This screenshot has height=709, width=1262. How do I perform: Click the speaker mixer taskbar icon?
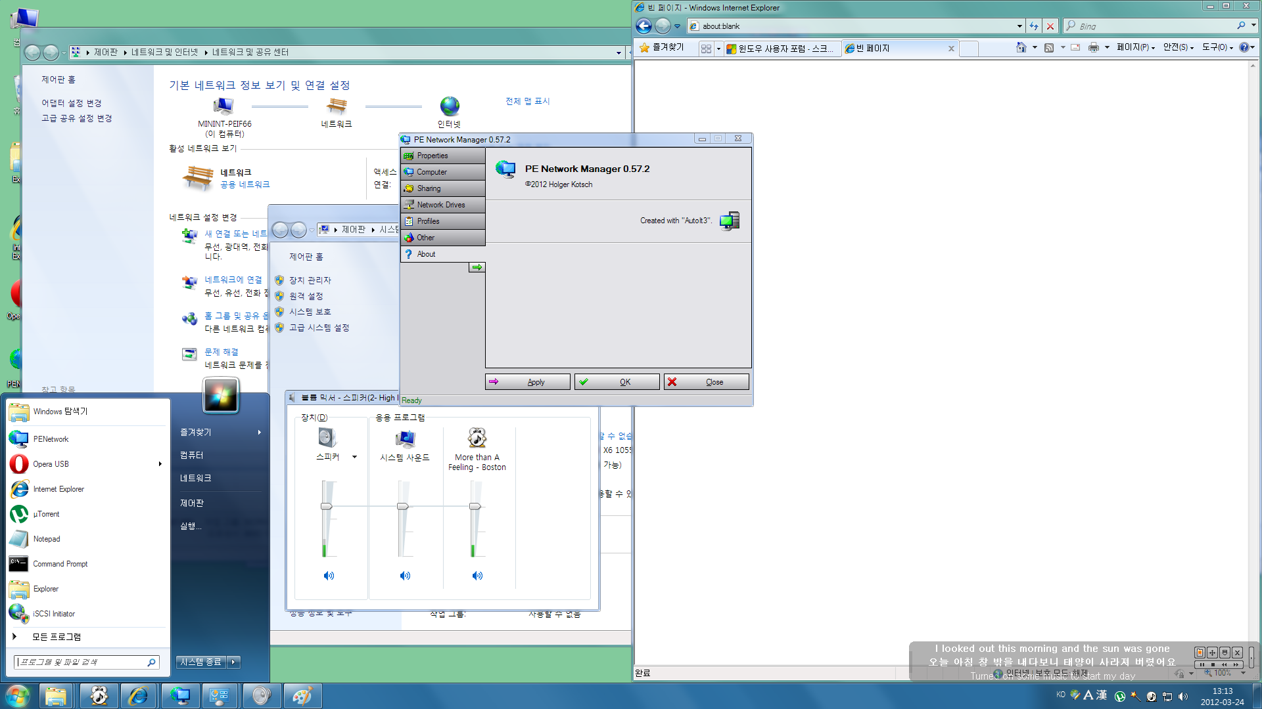pyautogui.click(x=261, y=696)
